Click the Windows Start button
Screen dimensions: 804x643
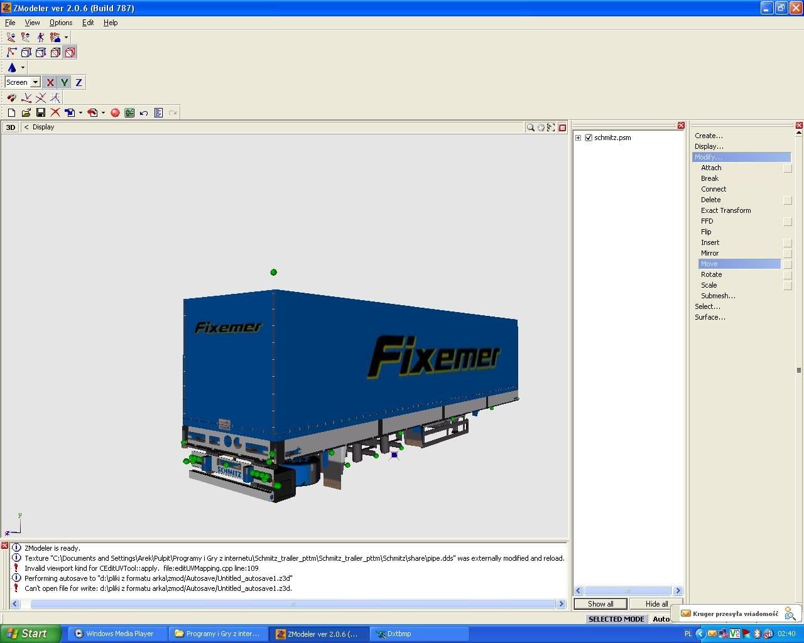(x=31, y=634)
